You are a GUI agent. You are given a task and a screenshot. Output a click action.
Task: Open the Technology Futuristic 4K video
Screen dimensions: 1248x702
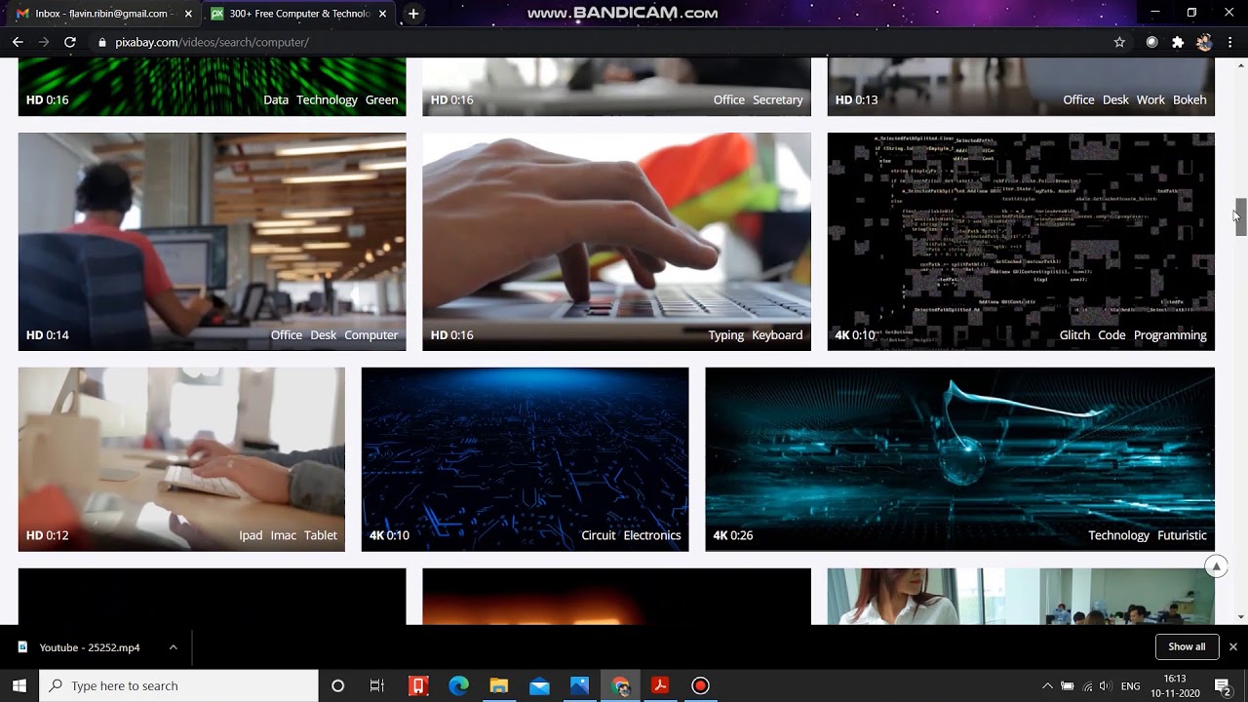tap(960, 459)
